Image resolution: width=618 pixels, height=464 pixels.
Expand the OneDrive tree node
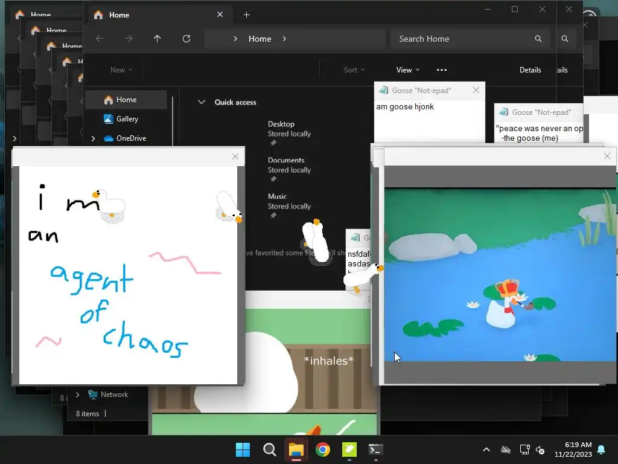[94, 138]
